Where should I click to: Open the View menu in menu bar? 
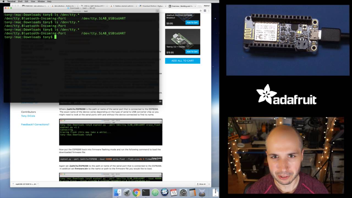point(33,1)
